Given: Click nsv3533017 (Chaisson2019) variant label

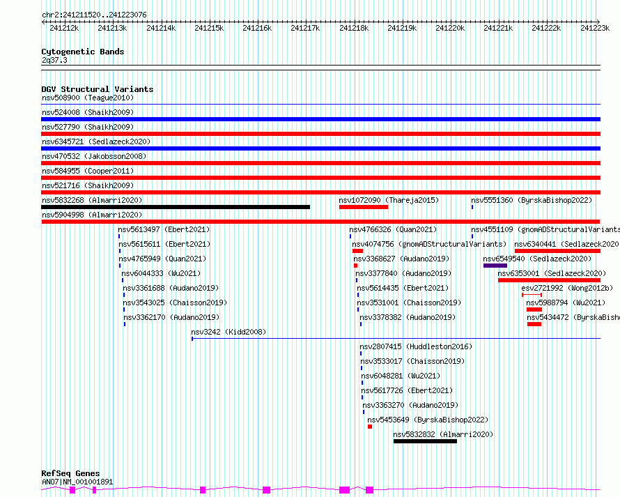Looking at the screenshot, I should (x=412, y=361).
